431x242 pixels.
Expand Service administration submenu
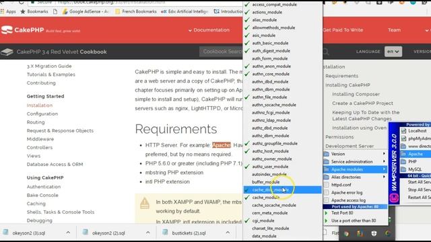[x=355, y=161]
